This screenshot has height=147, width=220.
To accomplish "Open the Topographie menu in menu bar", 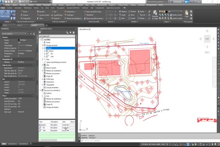I will (47, 5).
